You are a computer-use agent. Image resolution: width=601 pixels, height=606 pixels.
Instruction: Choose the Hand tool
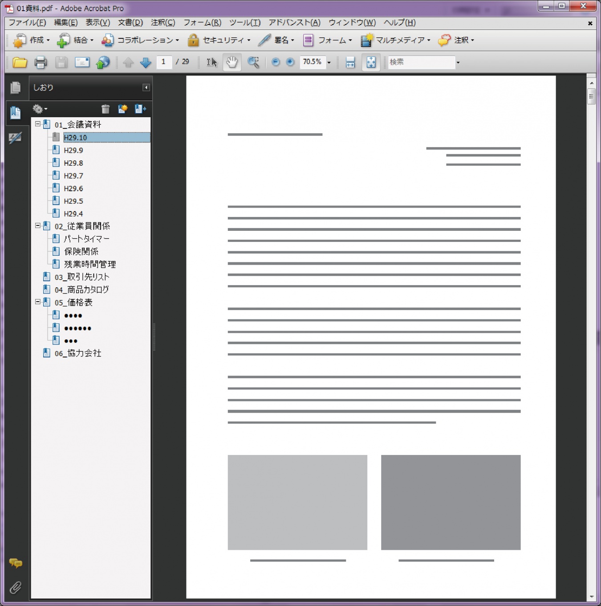232,62
